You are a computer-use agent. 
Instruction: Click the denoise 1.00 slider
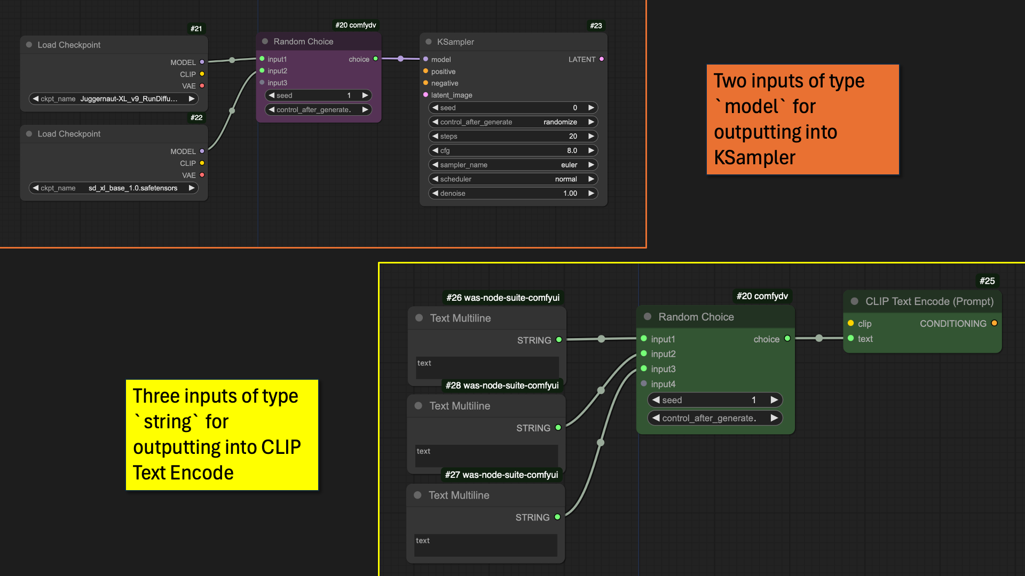pyautogui.click(x=512, y=194)
